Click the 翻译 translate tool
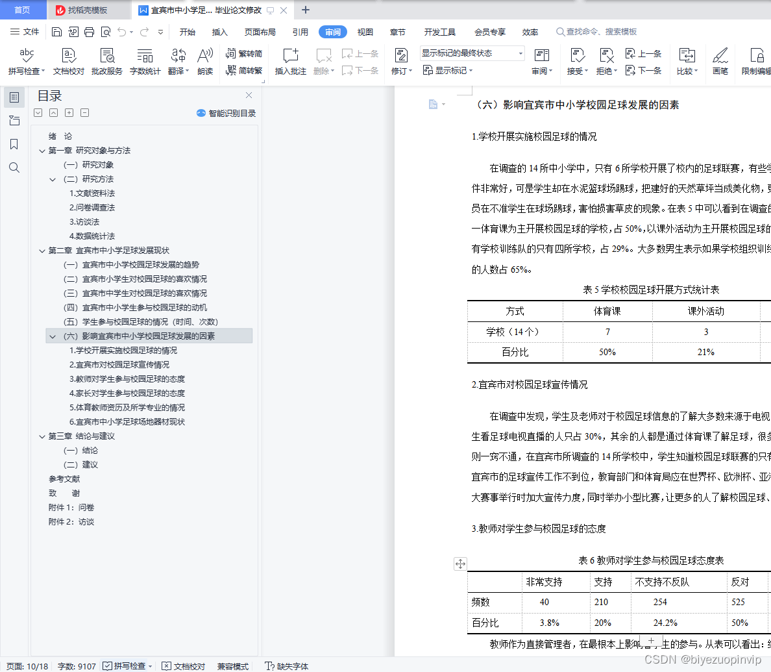Image resolution: width=771 pixels, height=672 pixels. [x=178, y=62]
